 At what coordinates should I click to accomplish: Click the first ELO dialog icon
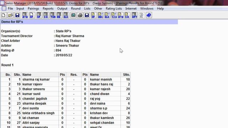pyautogui.click(x=66, y=15)
